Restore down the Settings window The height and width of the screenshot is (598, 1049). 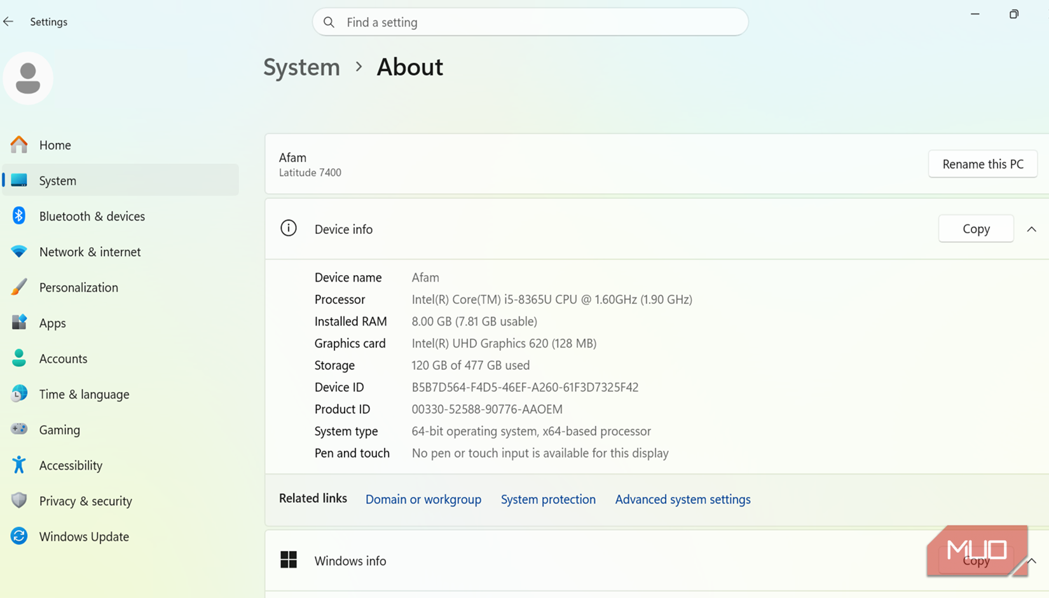(x=1013, y=14)
